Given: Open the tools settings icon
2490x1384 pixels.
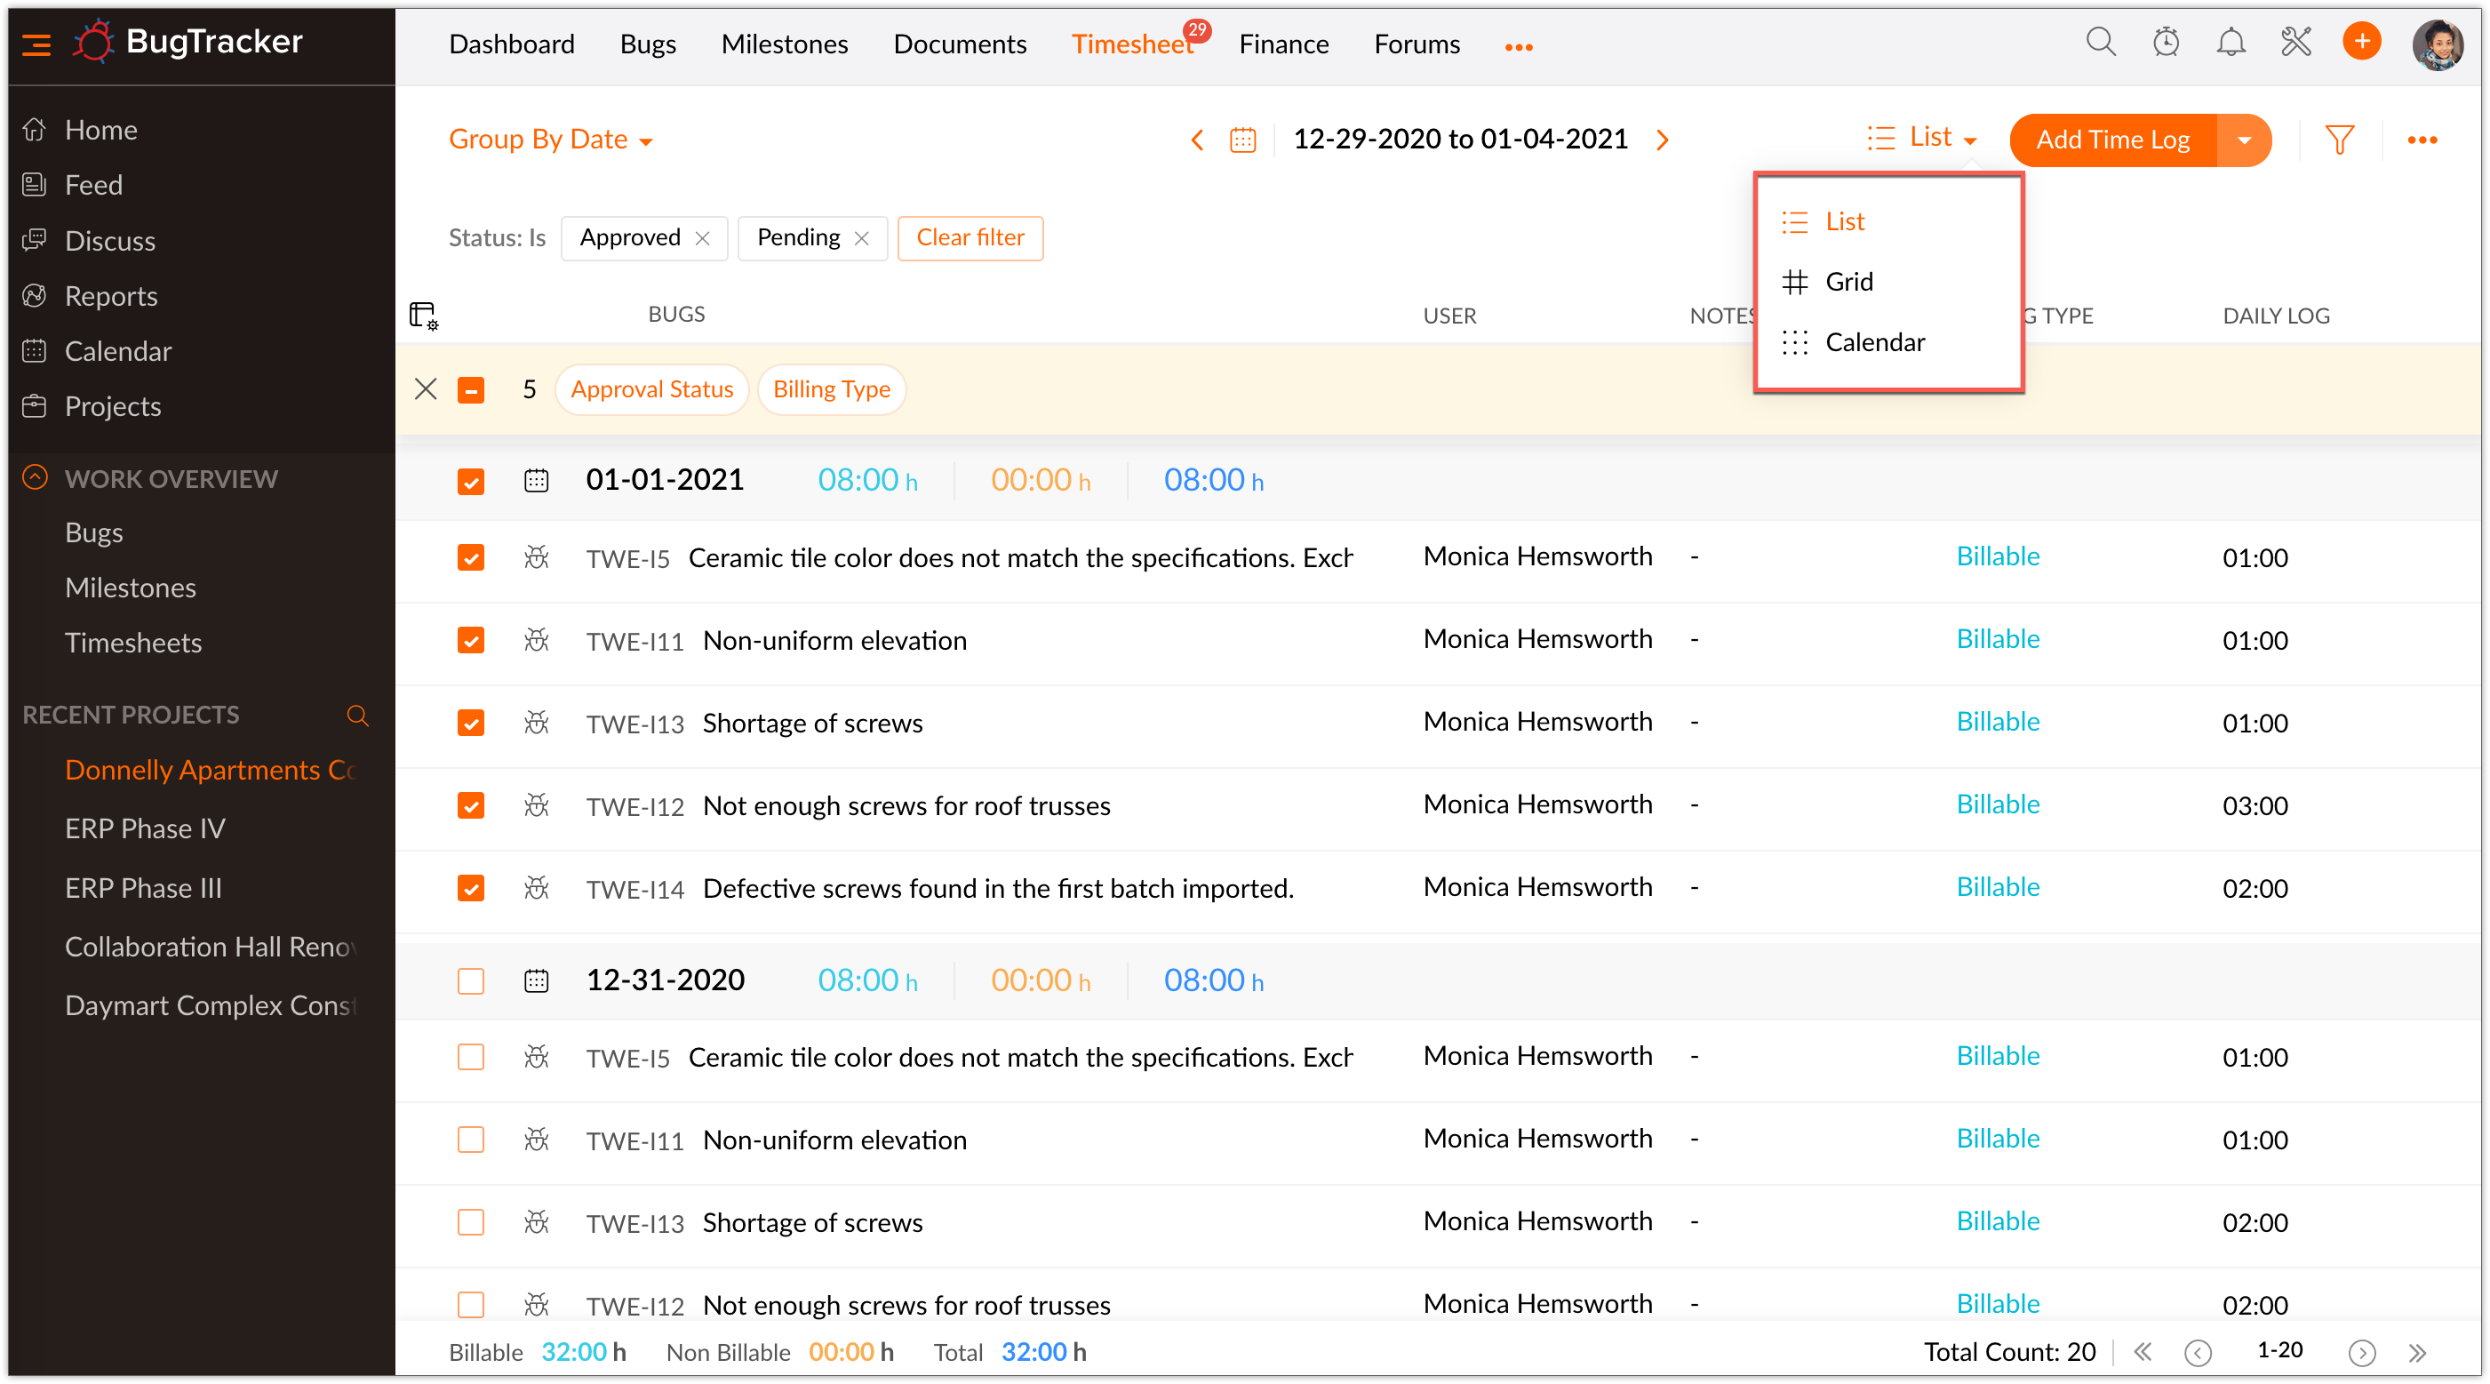Looking at the screenshot, I should coord(2295,43).
